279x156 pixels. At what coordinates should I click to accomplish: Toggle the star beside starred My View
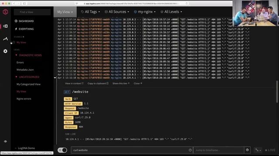click(14, 42)
